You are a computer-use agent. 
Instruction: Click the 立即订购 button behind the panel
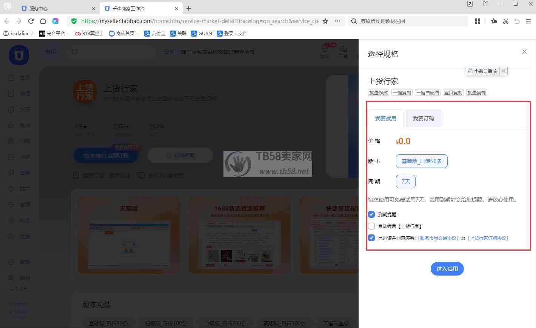click(x=106, y=156)
